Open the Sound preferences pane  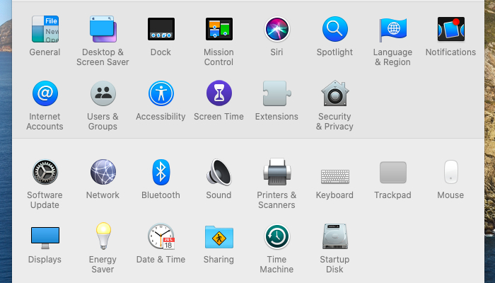coord(219,172)
